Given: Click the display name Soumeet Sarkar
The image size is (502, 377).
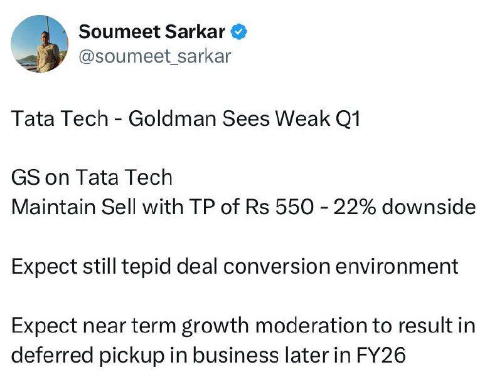Looking at the screenshot, I should pos(152,32).
